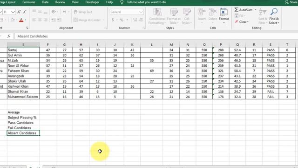
Task: Apply the red font color button
Action: point(21,20)
